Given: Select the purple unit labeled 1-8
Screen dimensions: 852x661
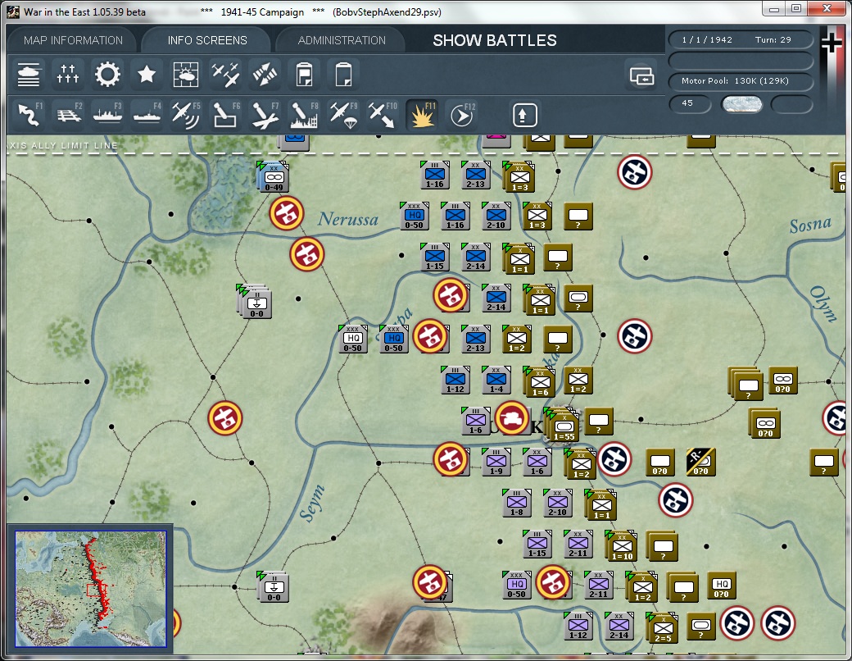Looking at the screenshot, I should [516, 503].
